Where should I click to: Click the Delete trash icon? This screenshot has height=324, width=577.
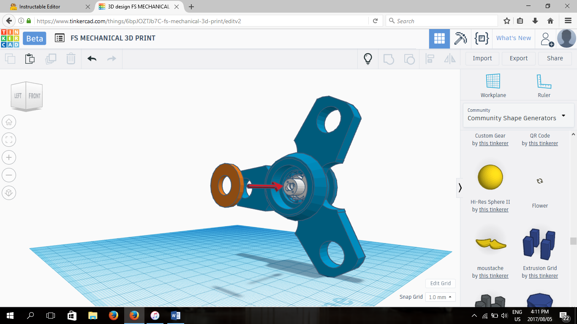pyautogui.click(x=71, y=59)
